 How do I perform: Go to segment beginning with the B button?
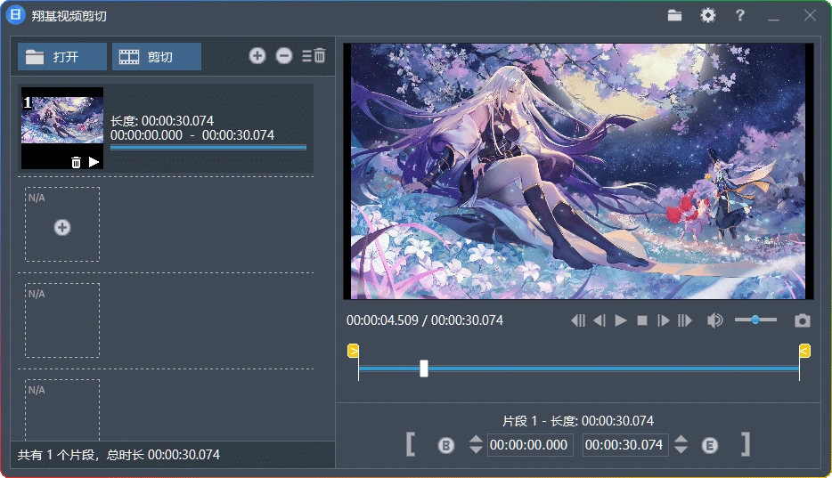[446, 445]
